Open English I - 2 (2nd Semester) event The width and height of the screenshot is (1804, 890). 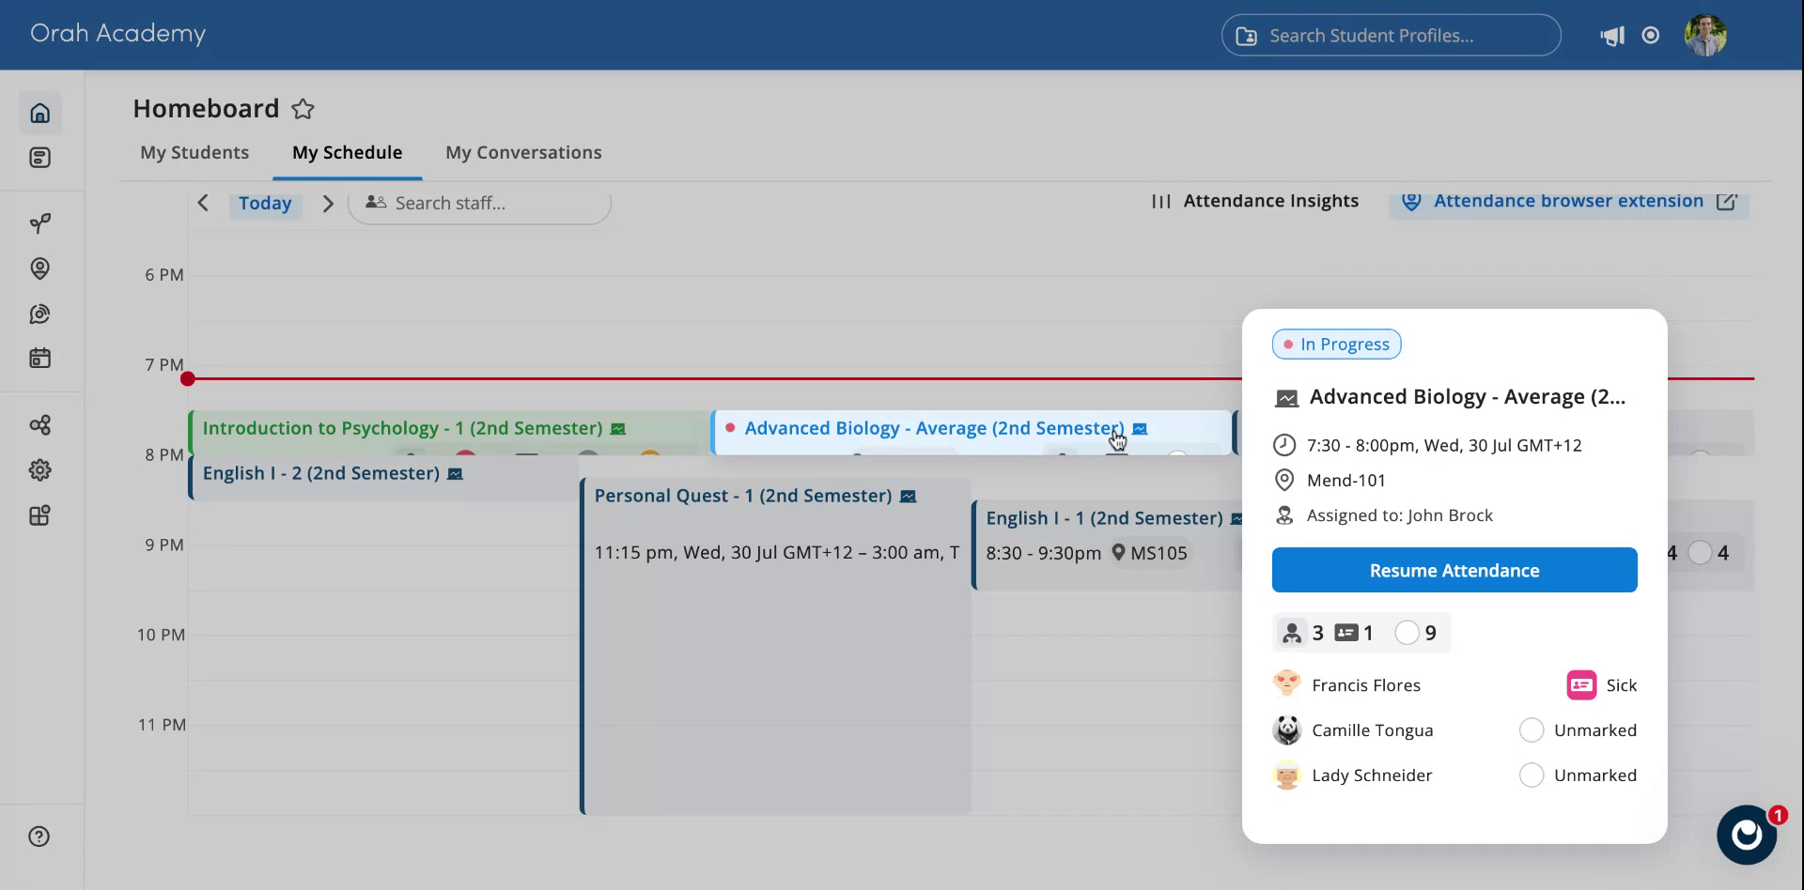tap(383, 477)
